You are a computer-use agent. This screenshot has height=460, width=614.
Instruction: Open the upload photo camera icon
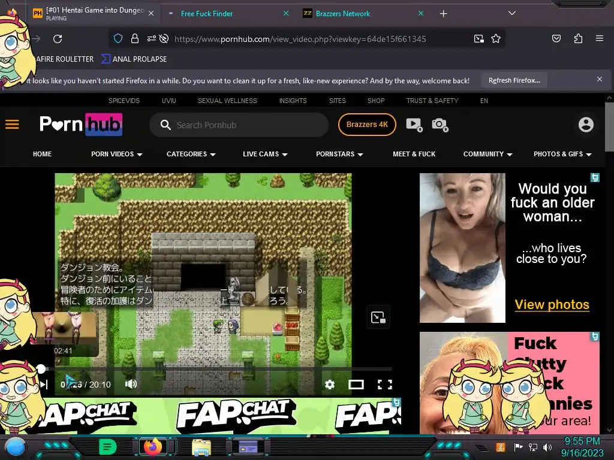point(440,125)
